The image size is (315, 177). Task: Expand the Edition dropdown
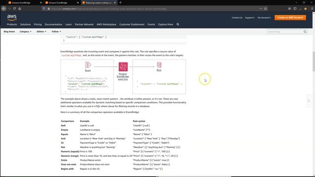(41, 31)
